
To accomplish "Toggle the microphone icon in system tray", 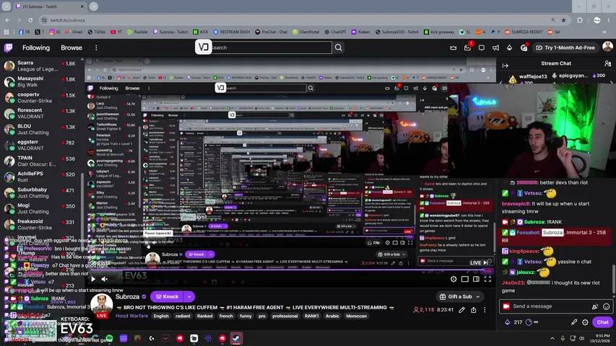I will tap(563, 338).
